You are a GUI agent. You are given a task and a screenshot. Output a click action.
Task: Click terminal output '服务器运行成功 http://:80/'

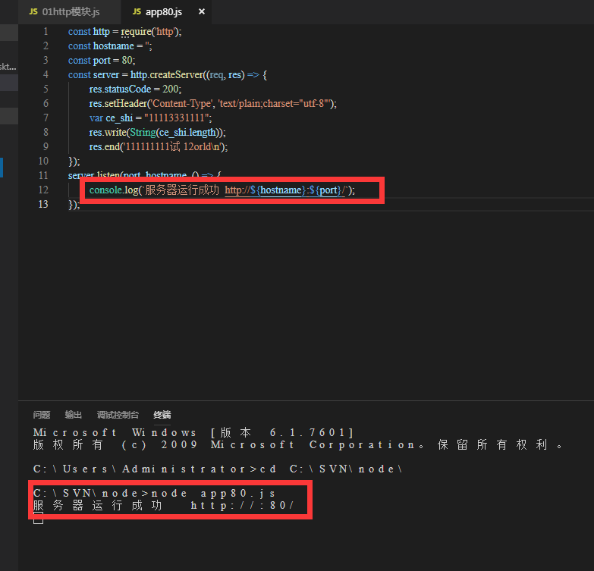pos(163,506)
